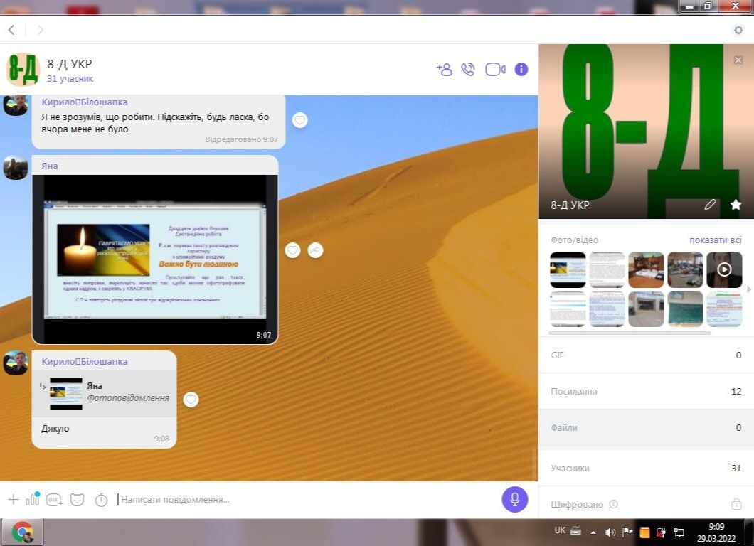Start a voice call
Viewport: 754px width, 546px height.
(468, 70)
